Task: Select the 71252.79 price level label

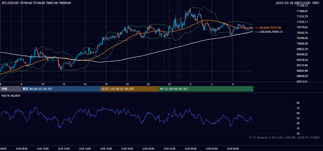Action: click(302, 16)
